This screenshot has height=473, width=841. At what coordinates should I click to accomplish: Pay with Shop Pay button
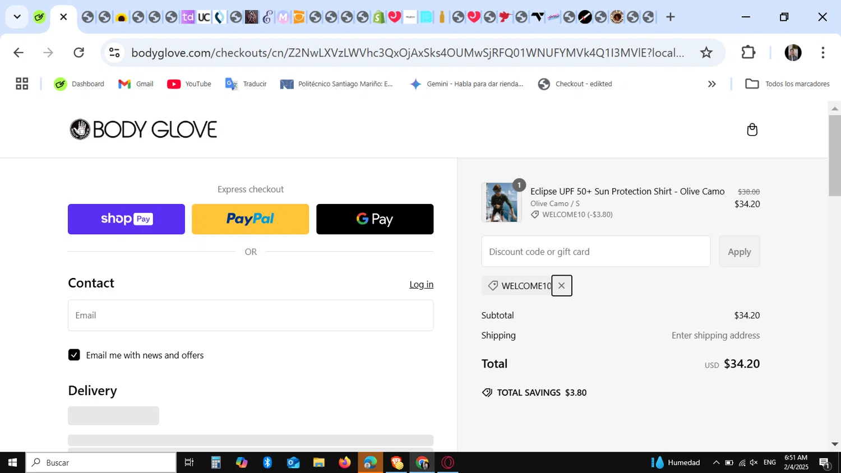[x=126, y=219]
